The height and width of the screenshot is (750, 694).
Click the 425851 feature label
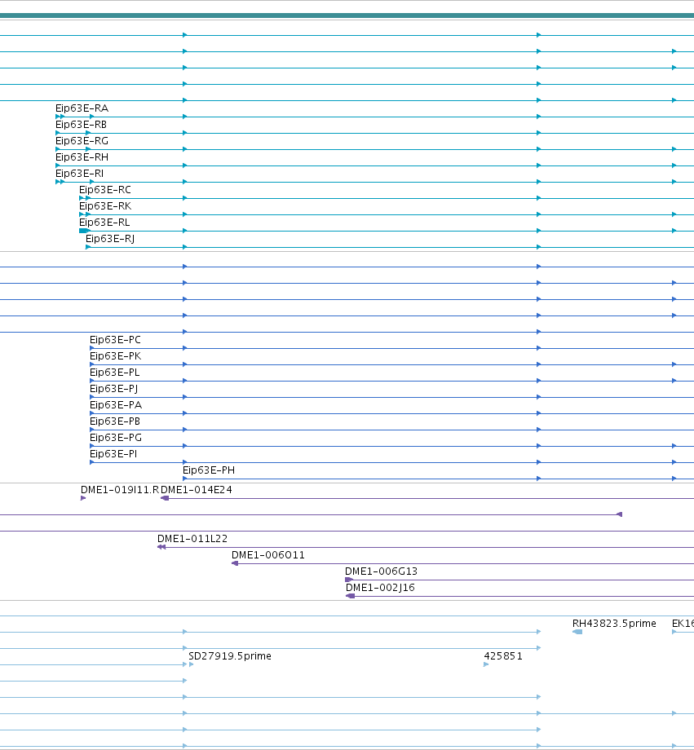point(503,655)
